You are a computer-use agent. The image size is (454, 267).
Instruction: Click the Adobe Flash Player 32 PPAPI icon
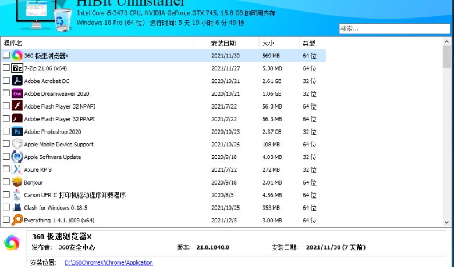click(17, 119)
